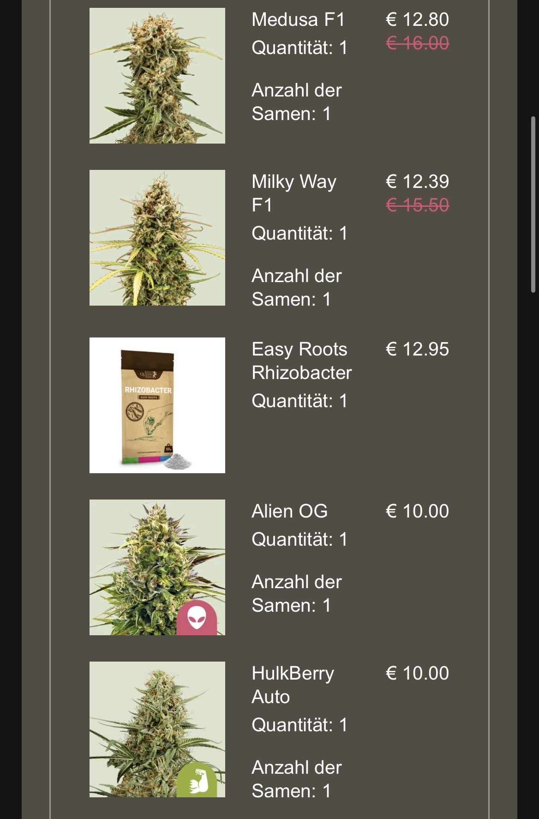This screenshot has width=539, height=819.
Task: Open the Easy Roots Rhizobacter bag image
Action: [x=157, y=405]
